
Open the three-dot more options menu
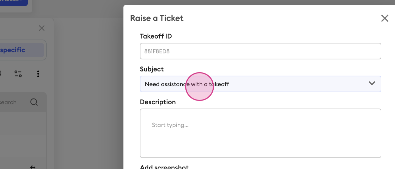tap(38, 74)
